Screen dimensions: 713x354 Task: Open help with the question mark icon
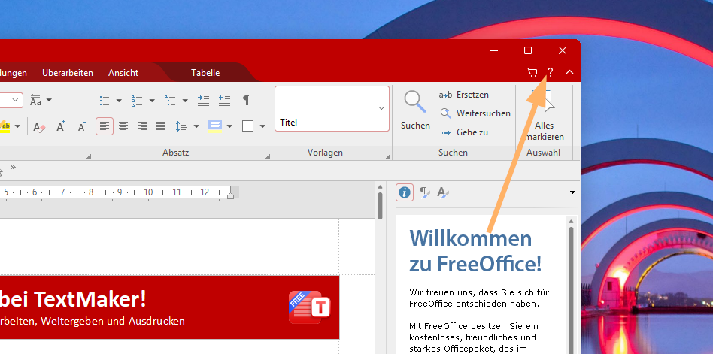pyautogui.click(x=551, y=72)
